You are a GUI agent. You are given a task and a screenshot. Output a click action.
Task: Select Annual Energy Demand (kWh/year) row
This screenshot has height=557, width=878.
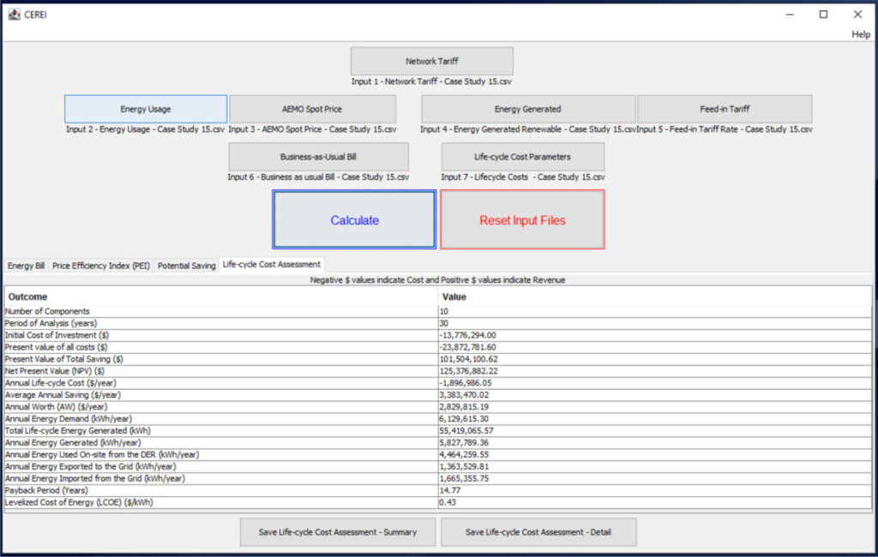point(438,419)
